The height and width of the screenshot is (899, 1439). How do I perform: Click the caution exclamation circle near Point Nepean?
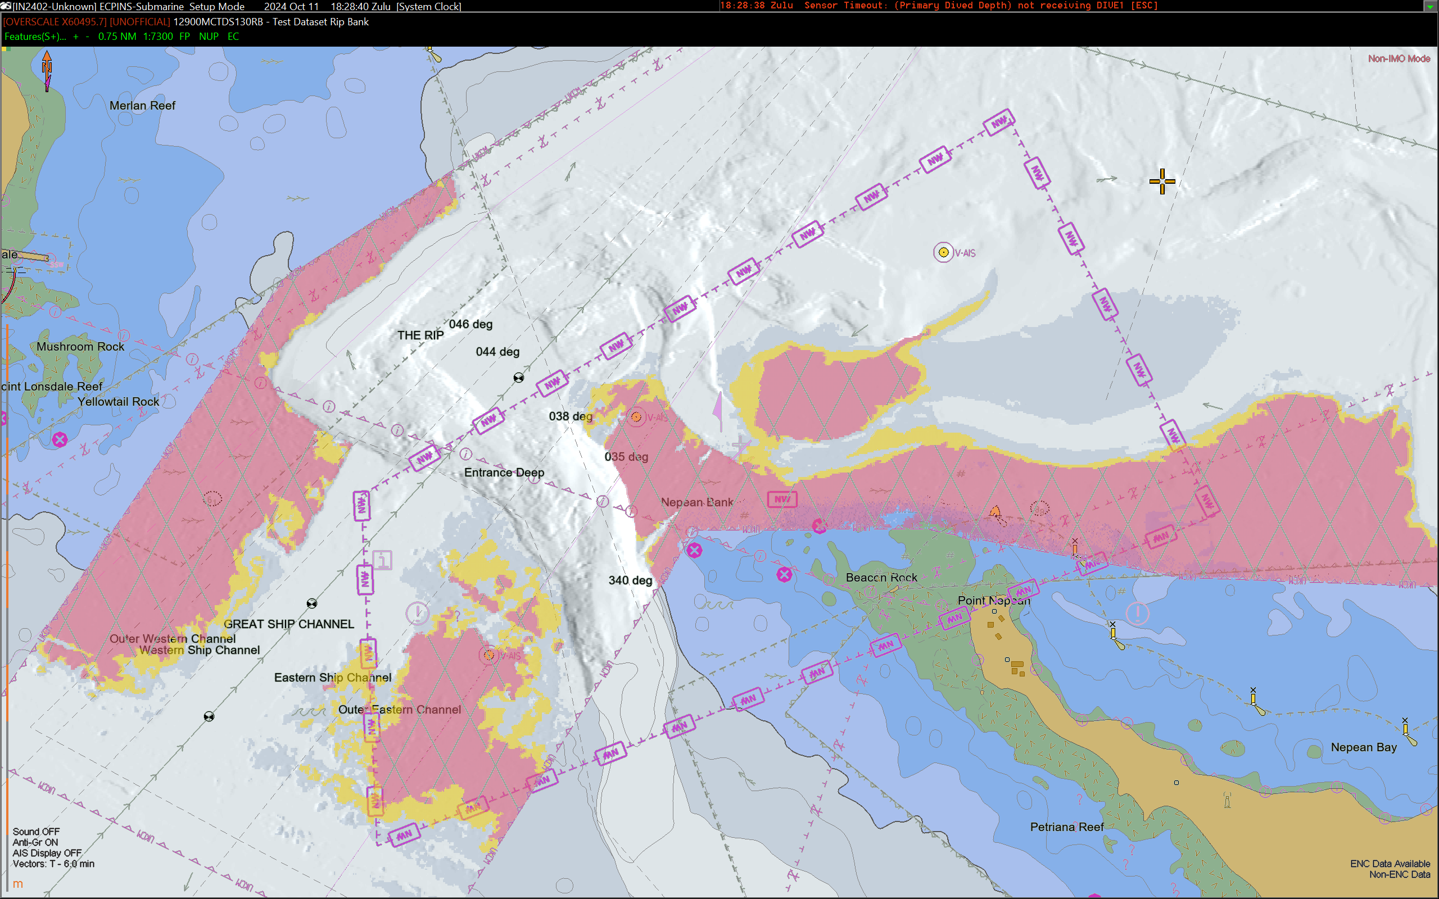click(1137, 612)
